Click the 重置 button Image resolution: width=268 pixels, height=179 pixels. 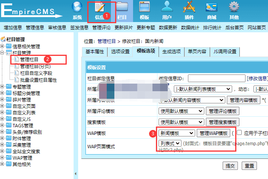[249, 166]
